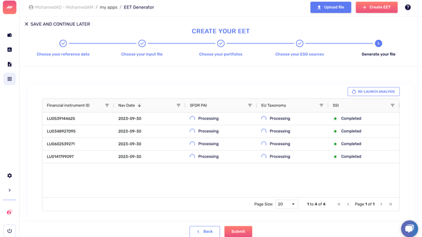This screenshot has width=422, height=237.
Task: Sort by the Nav Date column header
Action: pyautogui.click(x=126, y=105)
